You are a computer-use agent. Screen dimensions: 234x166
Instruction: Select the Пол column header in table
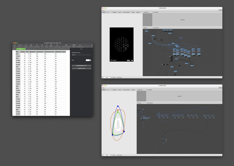[x=18, y=52]
